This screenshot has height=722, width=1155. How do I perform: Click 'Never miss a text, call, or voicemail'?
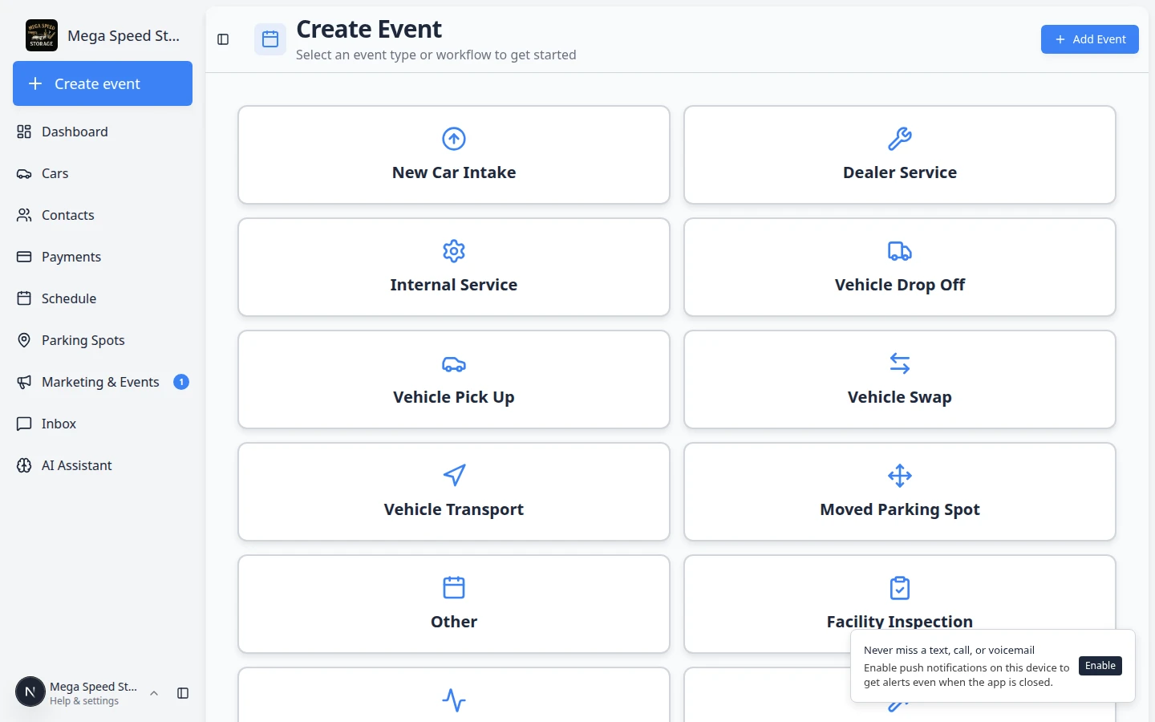pyautogui.click(x=949, y=650)
